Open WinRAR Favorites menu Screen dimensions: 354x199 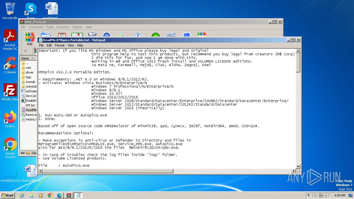(63, 27)
